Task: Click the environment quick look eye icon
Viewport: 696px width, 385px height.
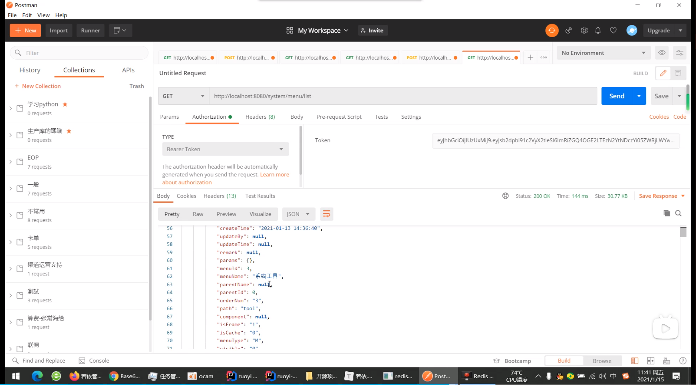Action: click(662, 53)
